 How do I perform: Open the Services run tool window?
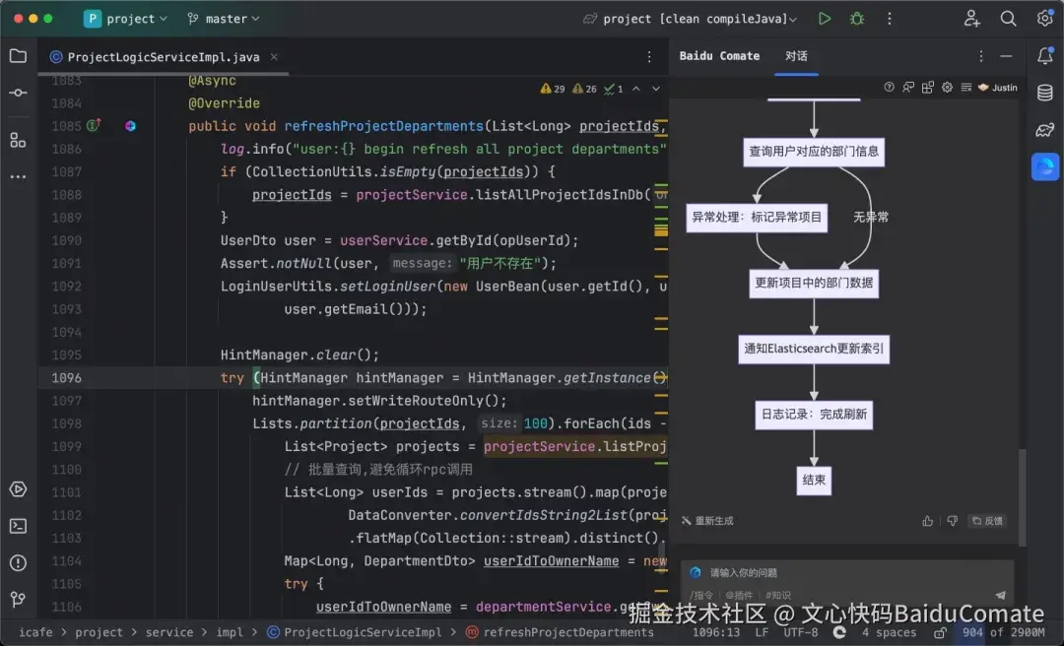click(x=19, y=489)
